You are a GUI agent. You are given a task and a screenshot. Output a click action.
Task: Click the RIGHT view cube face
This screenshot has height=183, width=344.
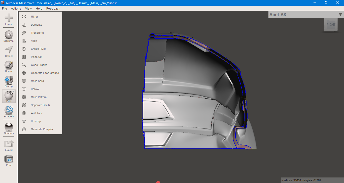(331, 25)
